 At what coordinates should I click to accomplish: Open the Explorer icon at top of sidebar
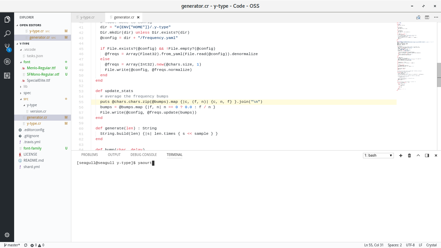pos(7,19)
